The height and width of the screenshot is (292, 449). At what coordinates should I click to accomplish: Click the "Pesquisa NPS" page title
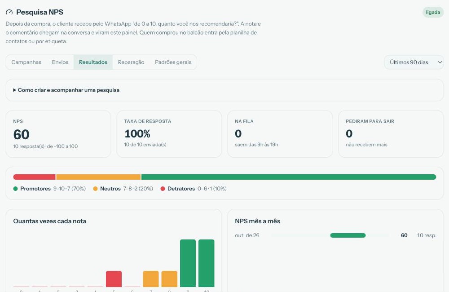click(40, 12)
